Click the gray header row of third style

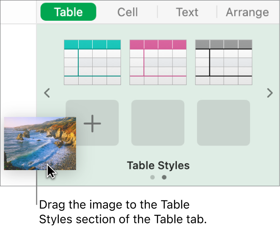point(223,44)
